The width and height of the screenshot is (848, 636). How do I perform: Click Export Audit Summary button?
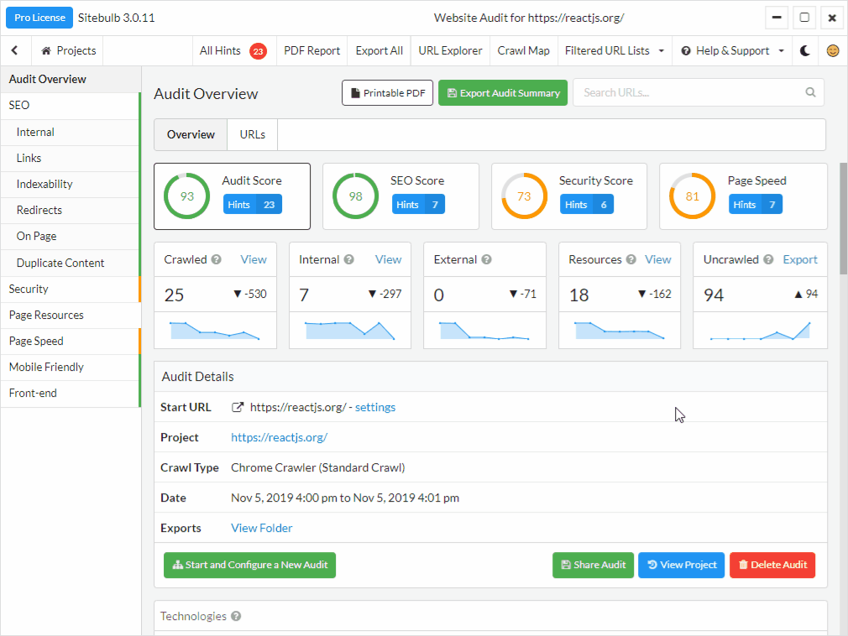[x=502, y=93]
